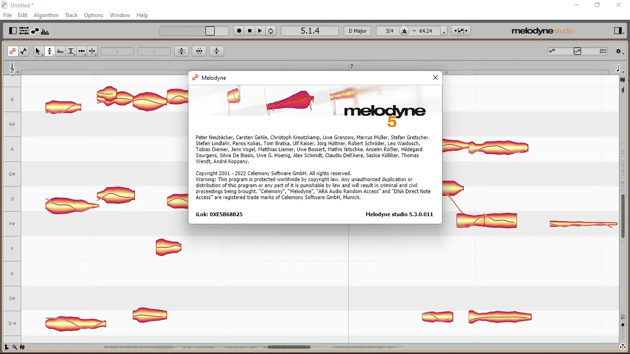This screenshot has width=630, height=354.
Task: Open the right info pane dropdown
Action: 619,31
